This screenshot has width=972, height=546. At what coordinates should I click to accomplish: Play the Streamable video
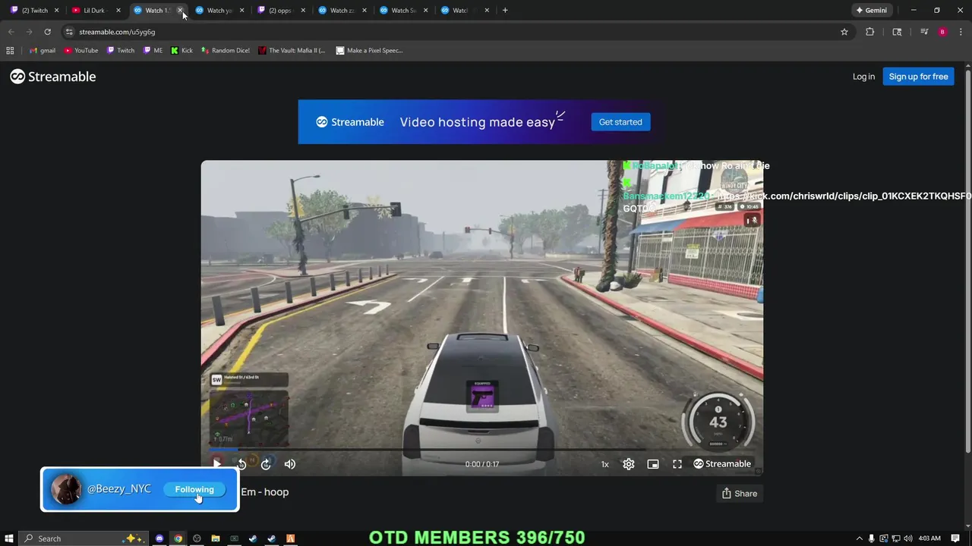pos(217,463)
